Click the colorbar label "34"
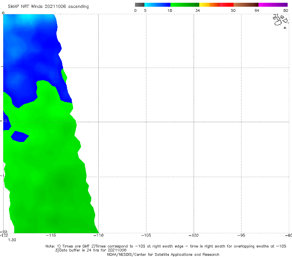292x257 pixels. (198, 10)
